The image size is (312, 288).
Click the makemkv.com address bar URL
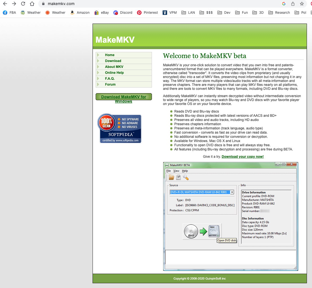coord(61,4)
